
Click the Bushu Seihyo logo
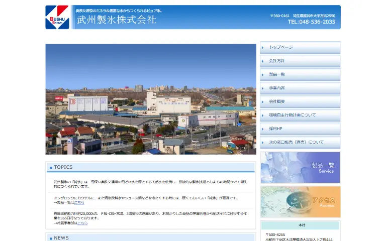(x=57, y=17)
